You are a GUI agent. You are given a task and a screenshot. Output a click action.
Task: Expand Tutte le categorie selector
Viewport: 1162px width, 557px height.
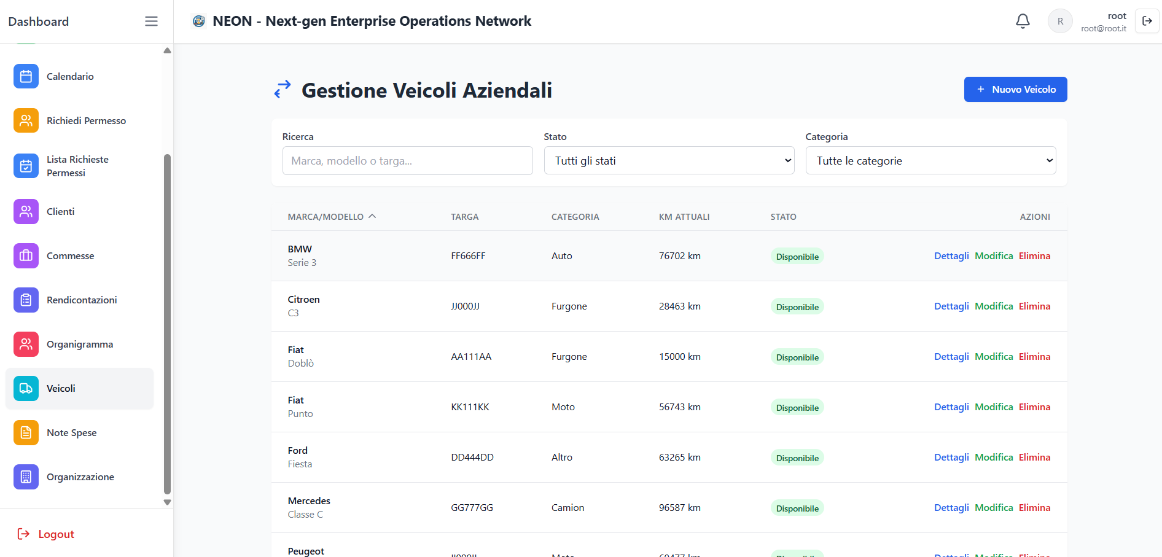point(930,160)
